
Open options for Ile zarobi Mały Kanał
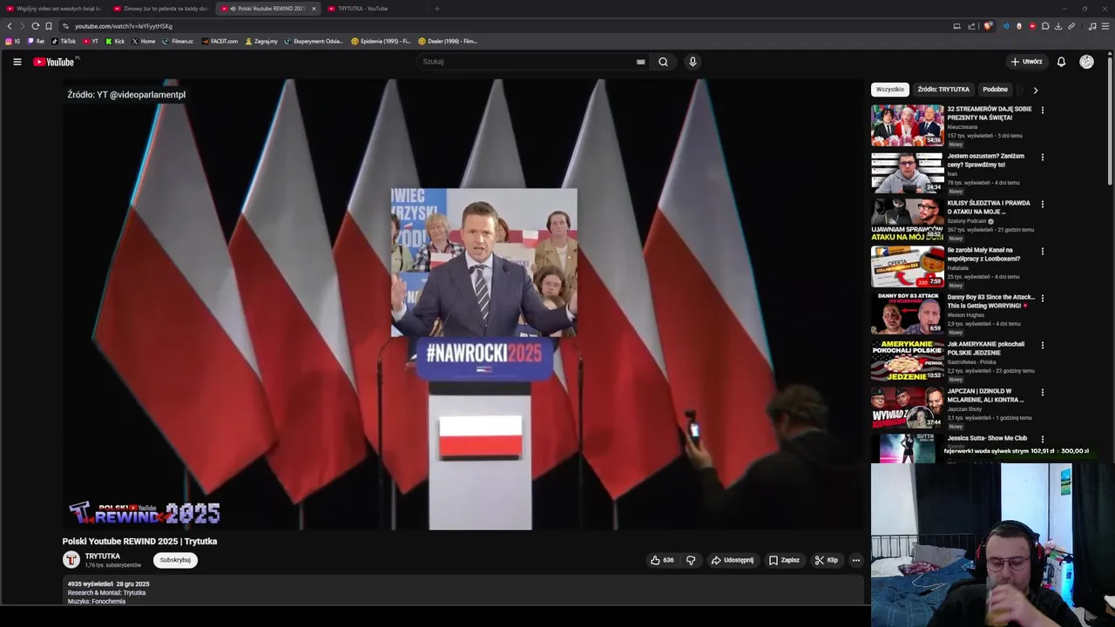click(1042, 251)
